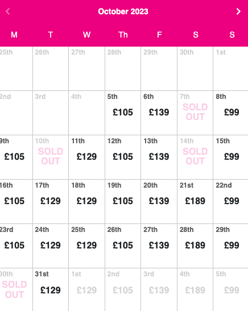Select 21st October at £189
This screenshot has height=311, width=248.
195,201
